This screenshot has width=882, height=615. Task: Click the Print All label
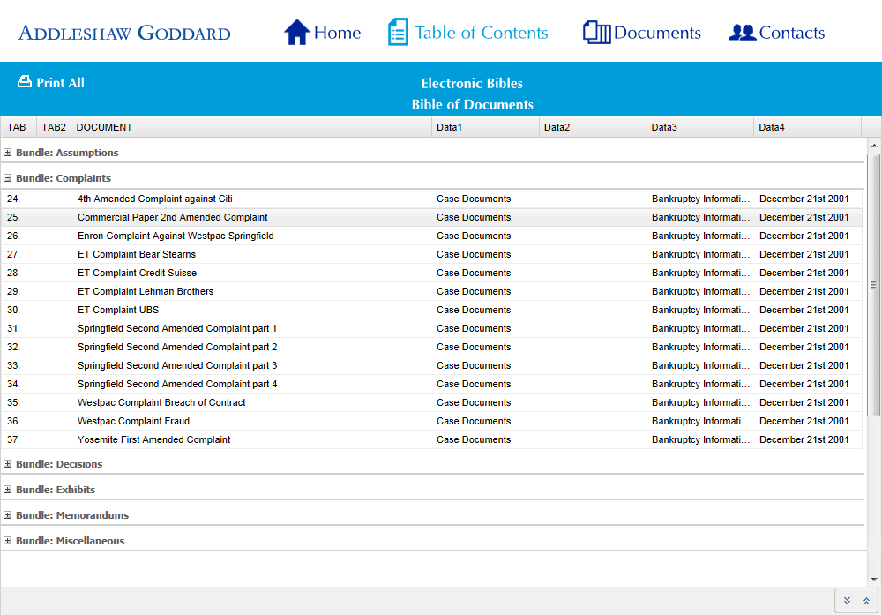[61, 83]
